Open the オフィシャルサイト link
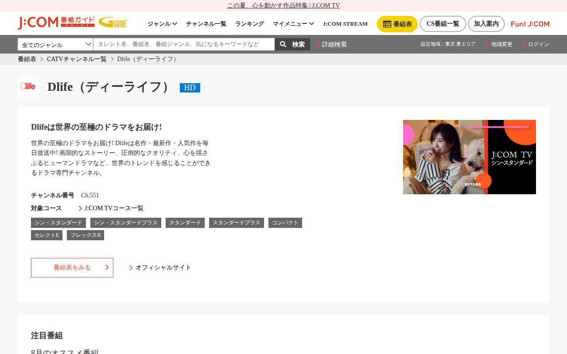Viewport: 567px width, 354px height. click(160, 268)
